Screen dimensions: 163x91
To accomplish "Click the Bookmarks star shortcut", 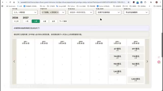I will pyautogui.click(x=11, y=6).
